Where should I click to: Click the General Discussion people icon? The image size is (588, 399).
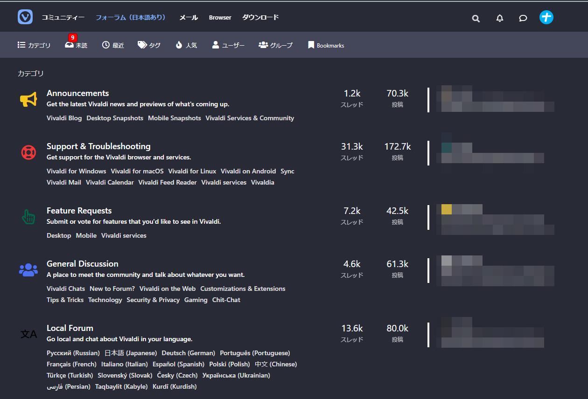tap(28, 269)
